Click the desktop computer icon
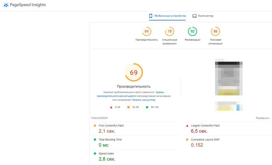This screenshot has height=165, width=272. [194, 16]
